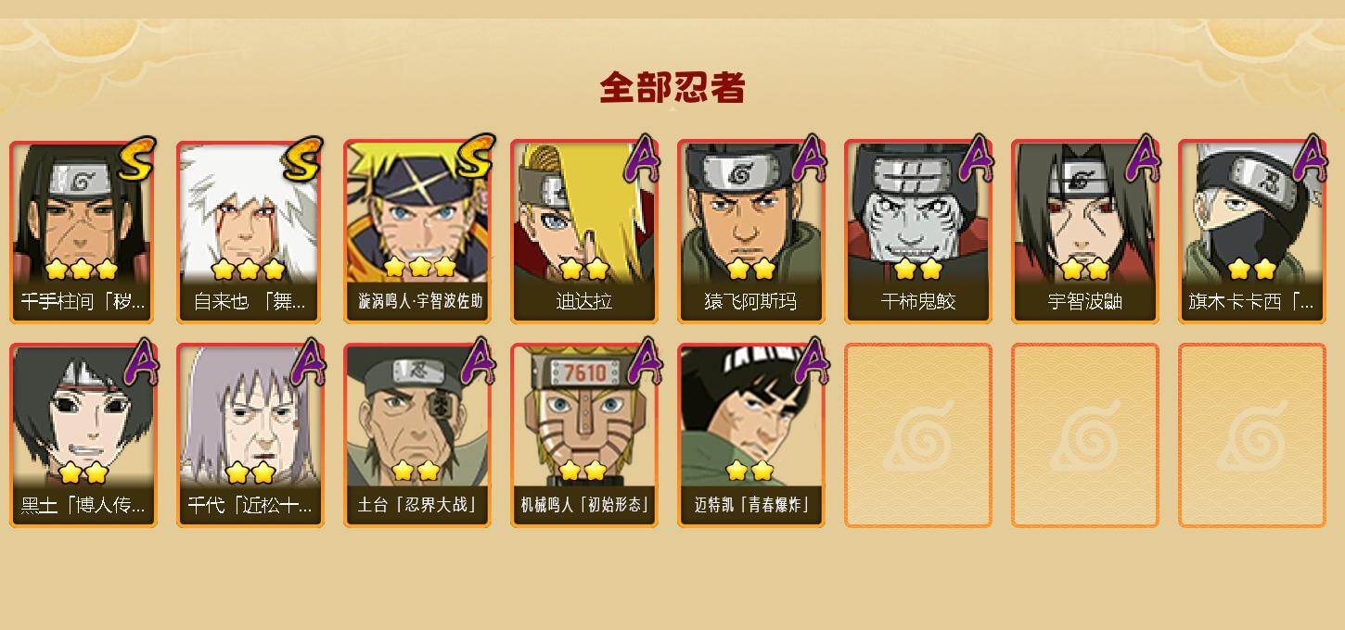
Task: Click the 全部忍者 heading
Action: pyautogui.click(x=672, y=88)
